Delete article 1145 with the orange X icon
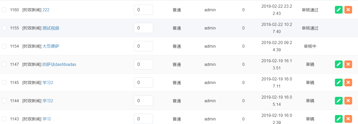This screenshot has height=124, width=358. [348, 82]
